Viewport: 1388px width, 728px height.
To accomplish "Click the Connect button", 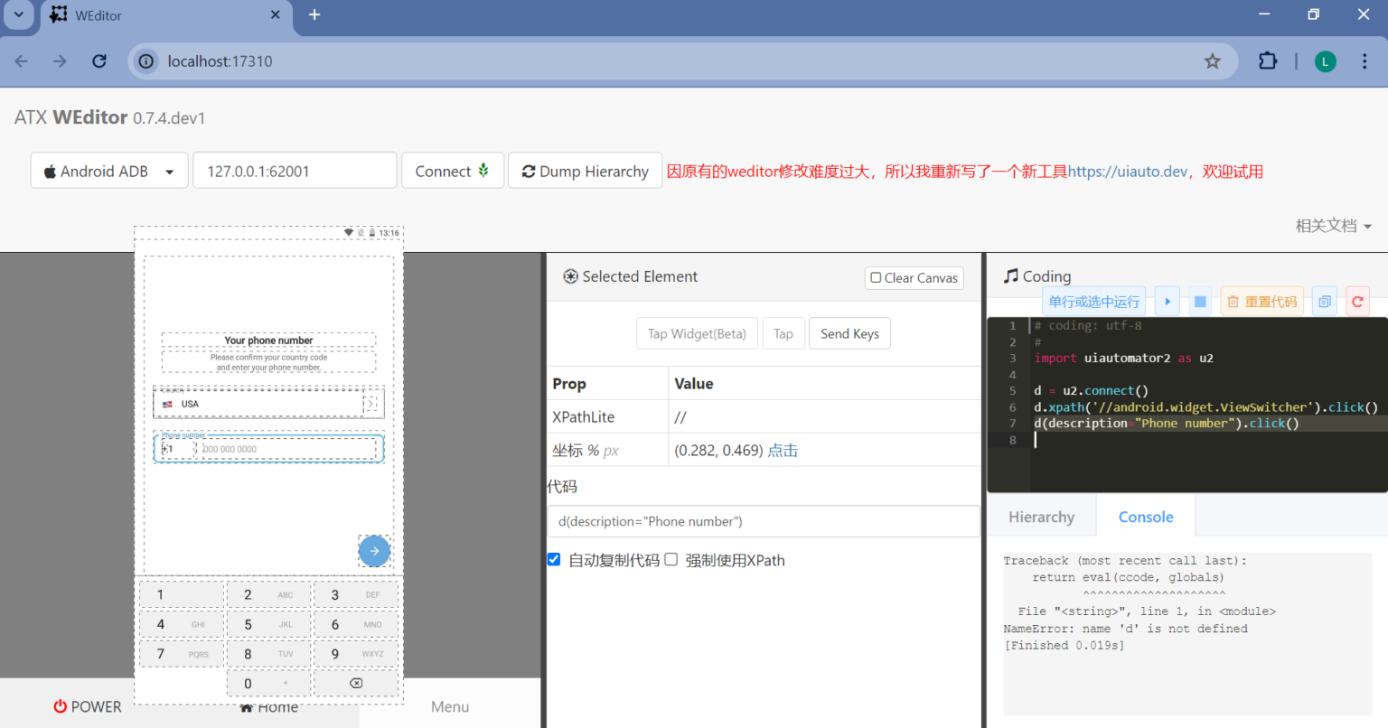I will pyautogui.click(x=452, y=171).
